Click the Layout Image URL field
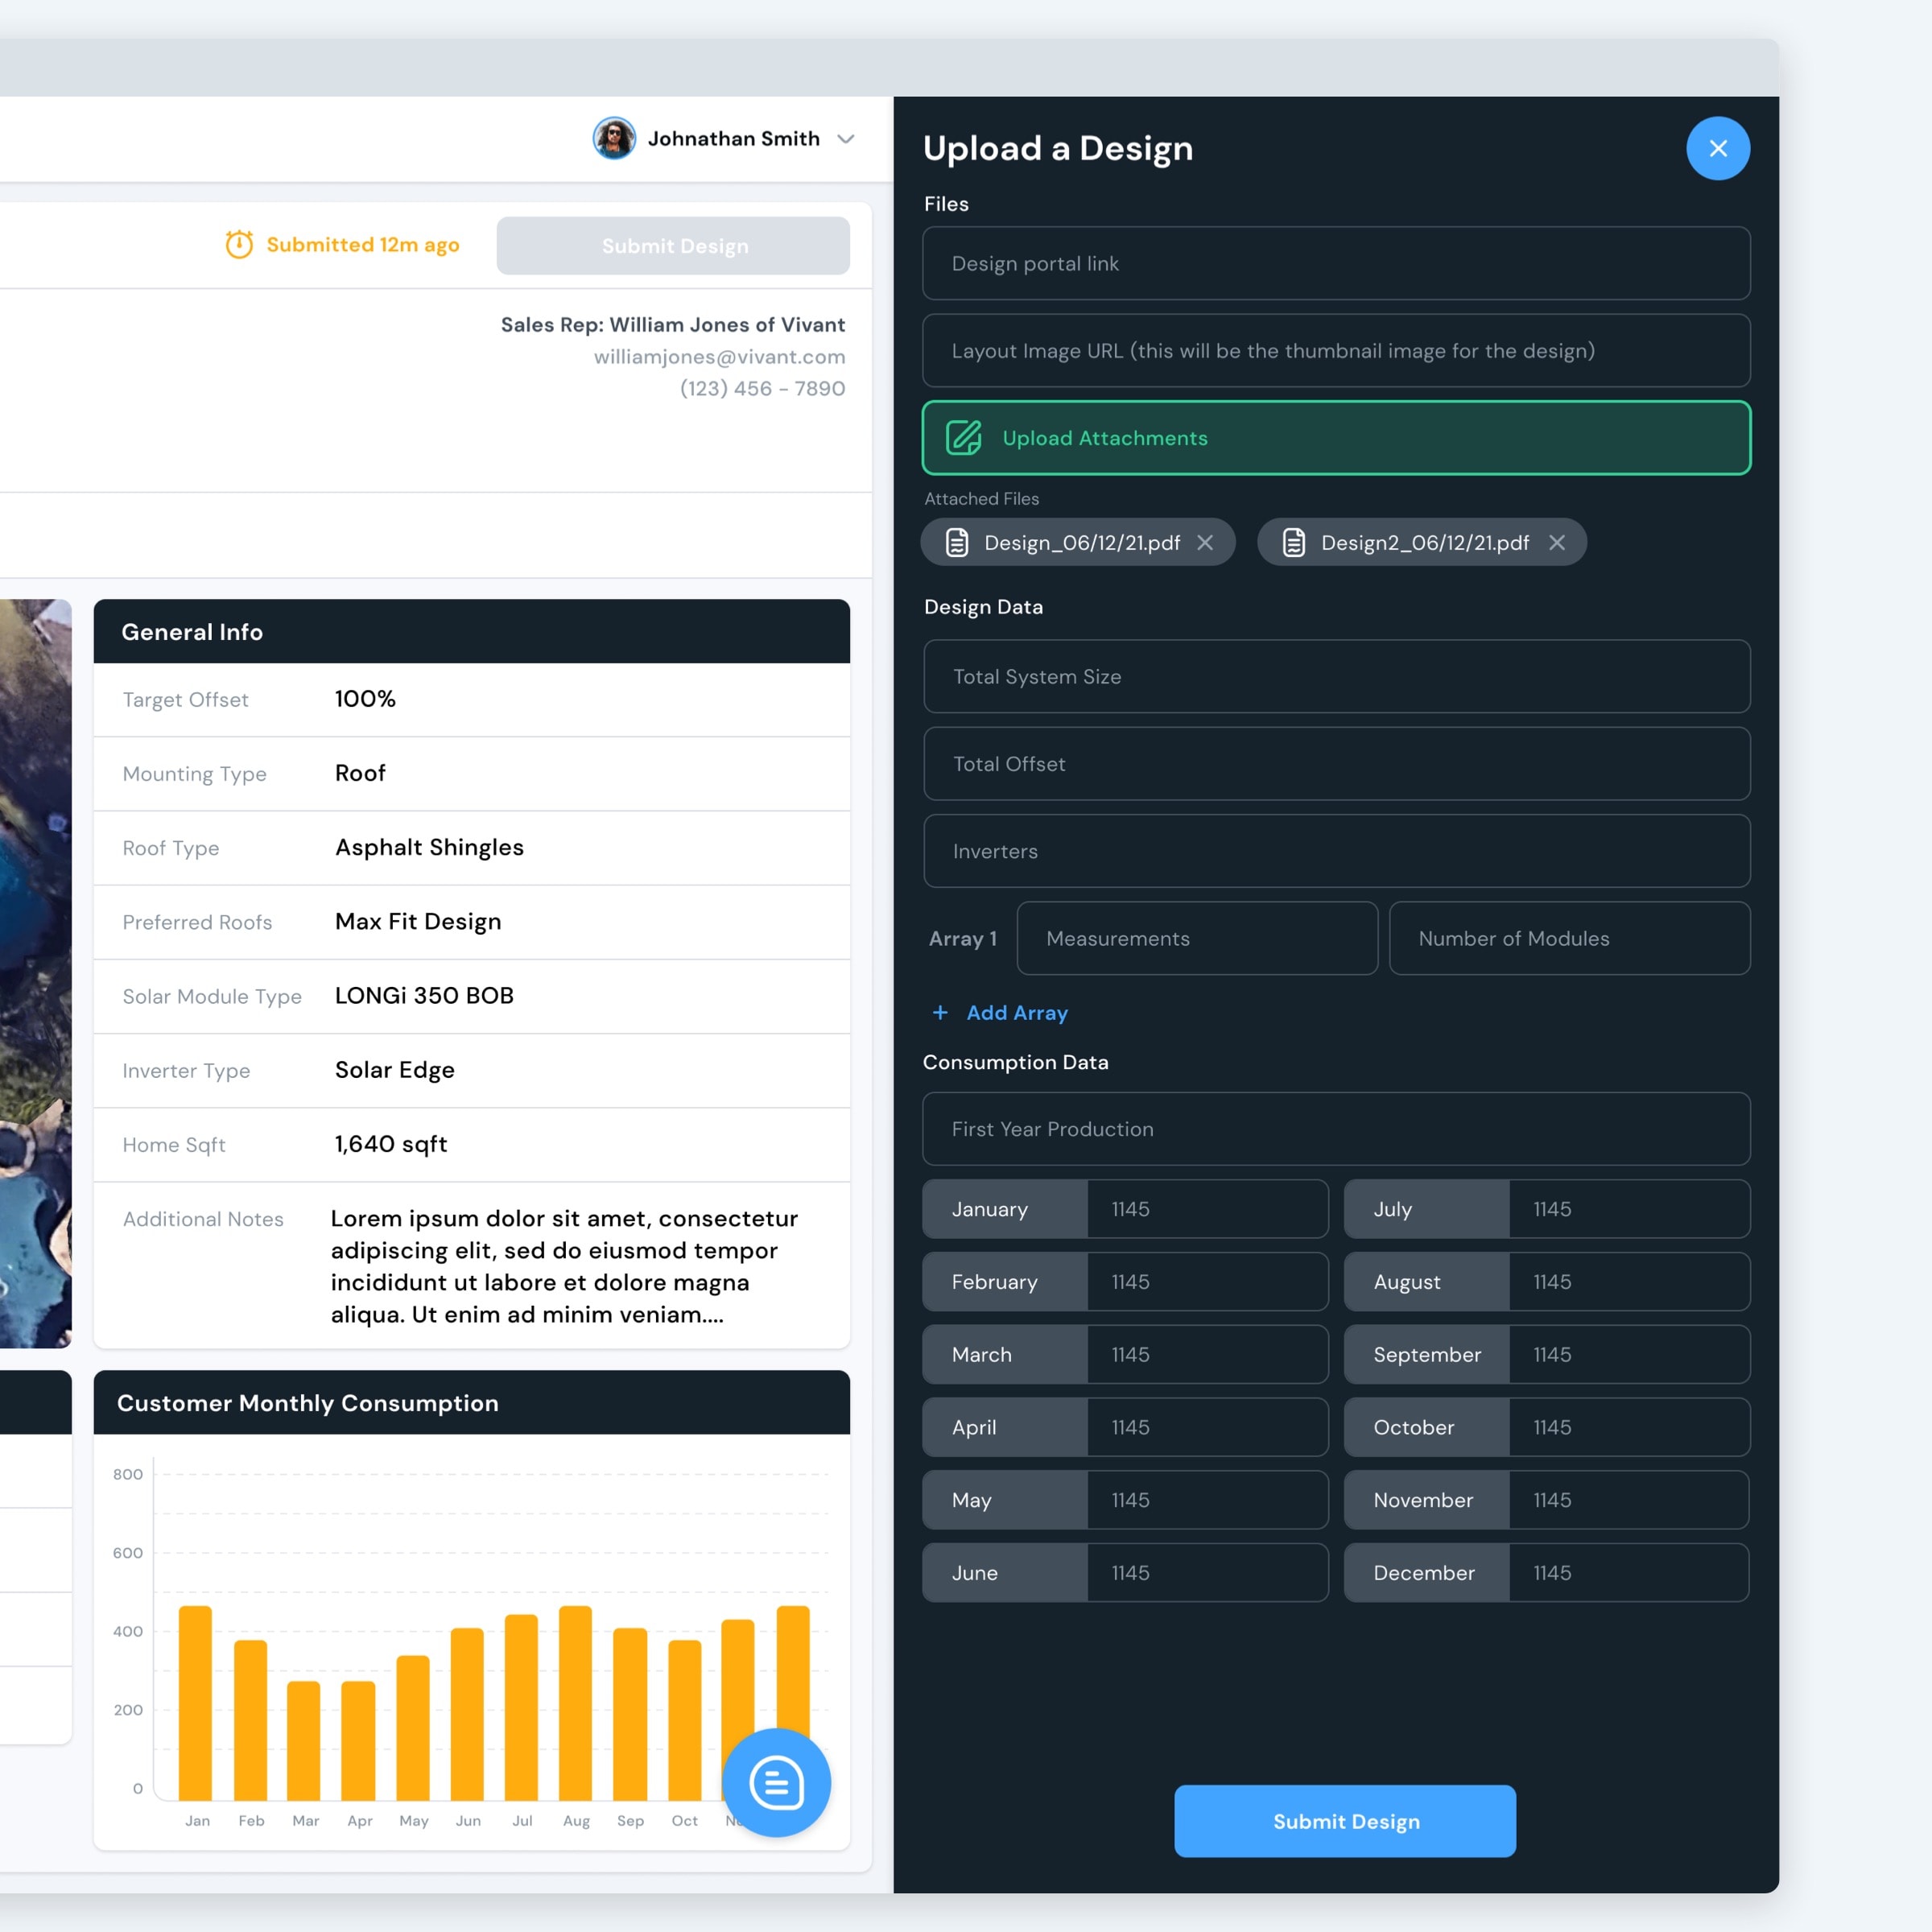This screenshot has width=1932, height=1932. pyautogui.click(x=1335, y=351)
